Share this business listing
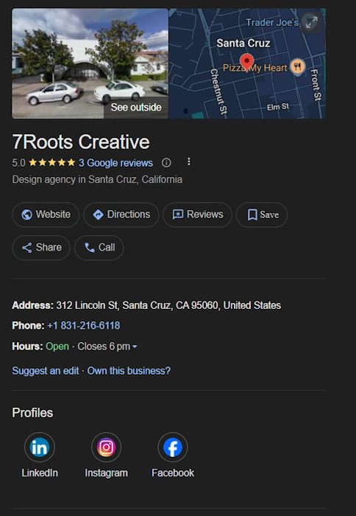 [x=41, y=248]
